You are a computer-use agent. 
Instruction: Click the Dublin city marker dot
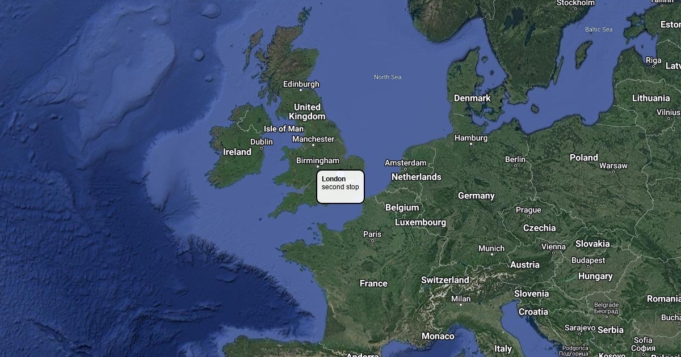(261, 148)
